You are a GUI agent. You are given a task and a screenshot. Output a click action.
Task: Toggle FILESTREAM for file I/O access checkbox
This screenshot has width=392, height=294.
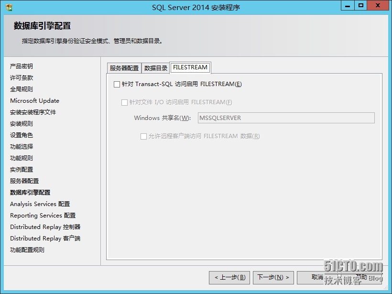[124, 102]
